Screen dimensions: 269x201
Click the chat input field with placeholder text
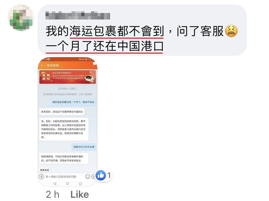tap(64, 177)
